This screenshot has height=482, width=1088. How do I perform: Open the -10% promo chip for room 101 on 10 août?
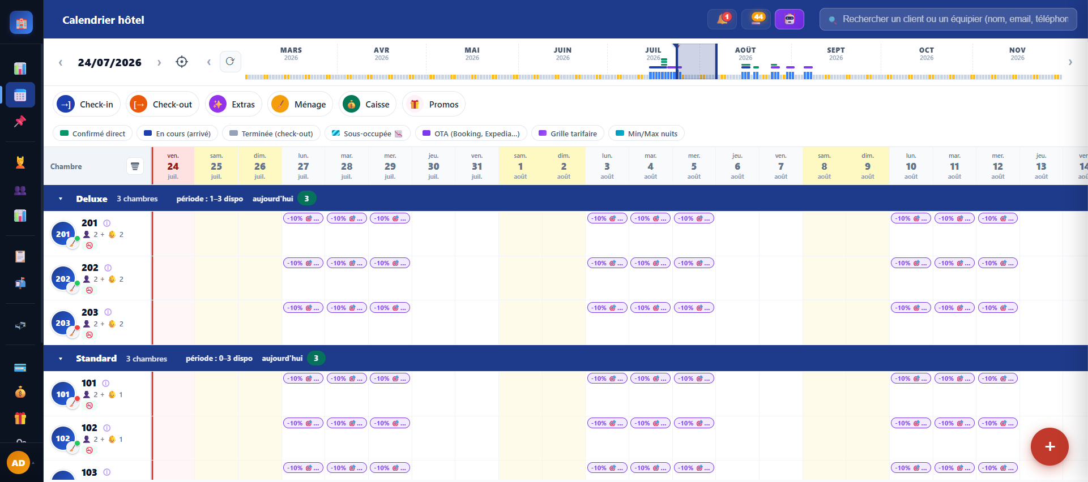coord(911,378)
